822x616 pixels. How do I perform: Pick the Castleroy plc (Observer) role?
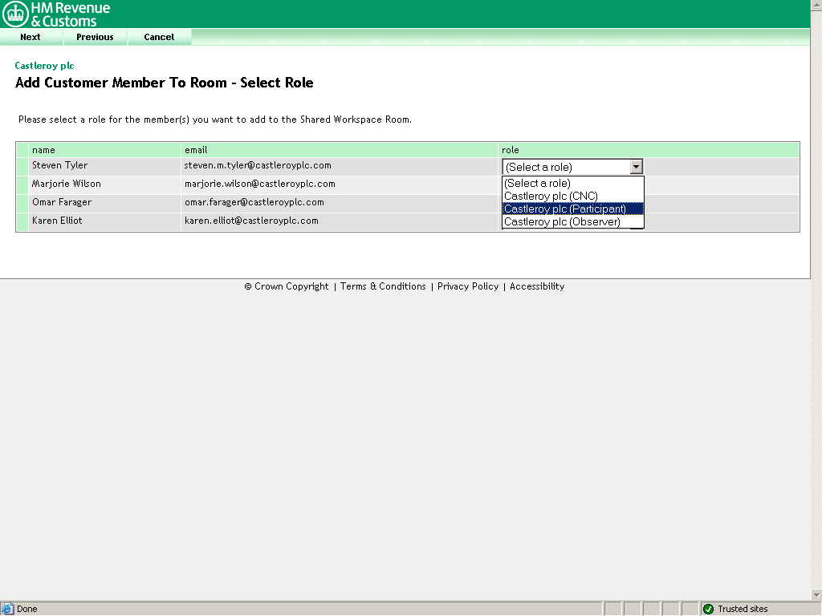tap(562, 222)
